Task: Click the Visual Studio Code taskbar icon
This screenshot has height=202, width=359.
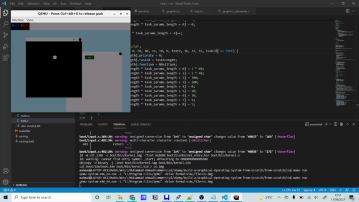Action: 224,197
